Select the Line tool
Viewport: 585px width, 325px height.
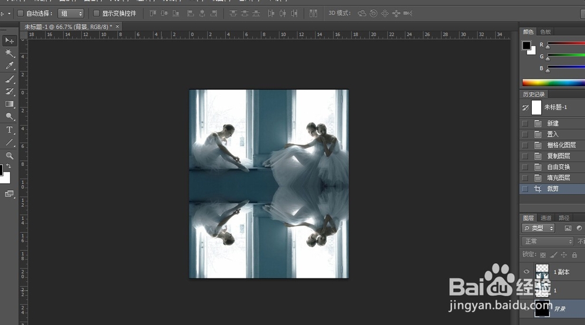pos(9,142)
